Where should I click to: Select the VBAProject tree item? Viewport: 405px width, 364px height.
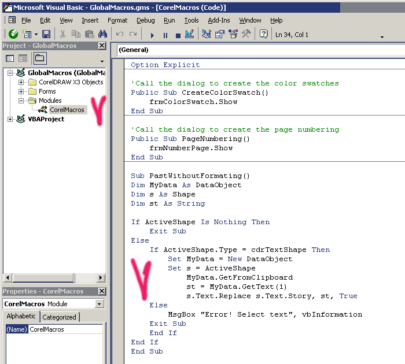tap(46, 119)
